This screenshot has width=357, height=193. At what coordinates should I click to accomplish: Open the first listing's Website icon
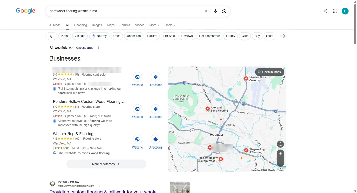(x=137, y=77)
